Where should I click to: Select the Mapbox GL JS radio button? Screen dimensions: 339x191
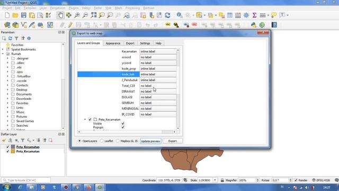(118, 141)
